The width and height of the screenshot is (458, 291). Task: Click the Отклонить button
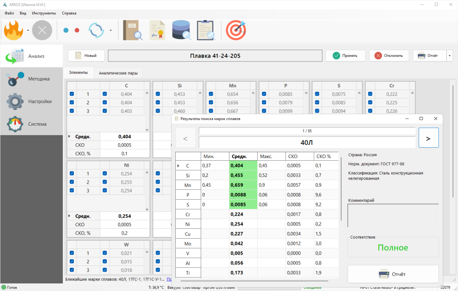click(389, 56)
